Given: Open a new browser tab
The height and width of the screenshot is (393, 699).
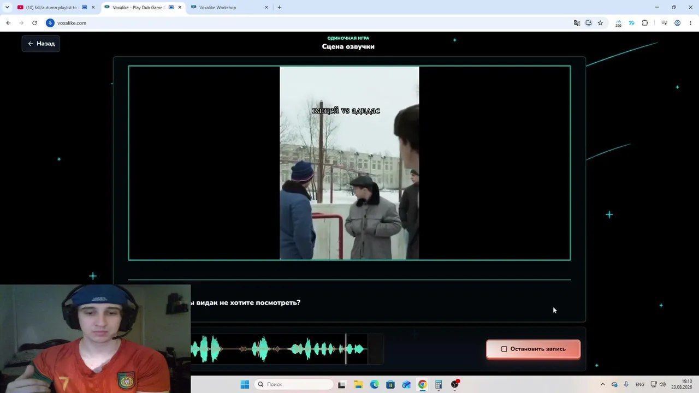Looking at the screenshot, I should tap(280, 8).
